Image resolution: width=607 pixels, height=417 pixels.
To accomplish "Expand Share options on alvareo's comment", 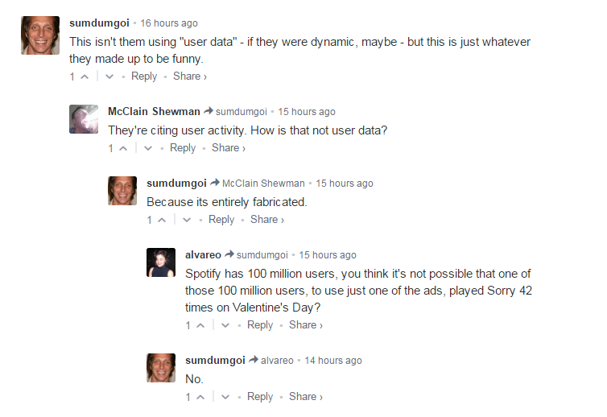I will (x=305, y=325).
